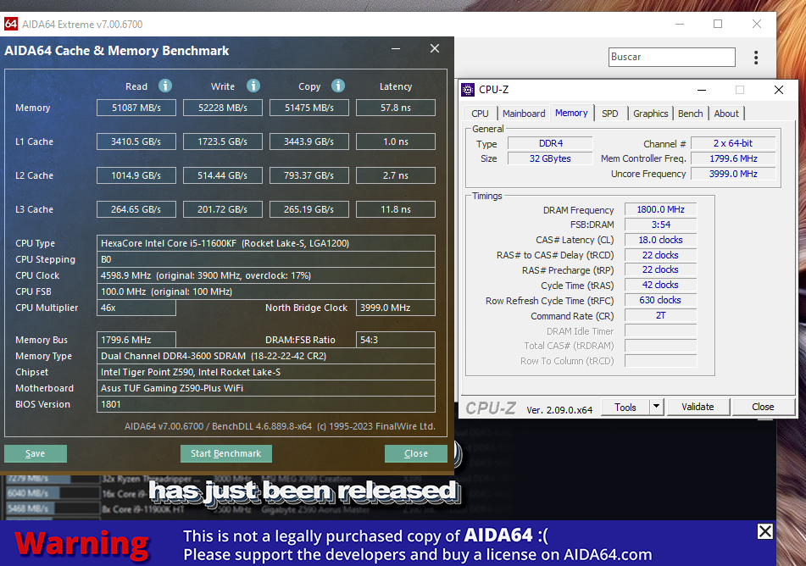Click the Read info icon
Viewport: 806px width, 566px height.
click(x=165, y=86)
